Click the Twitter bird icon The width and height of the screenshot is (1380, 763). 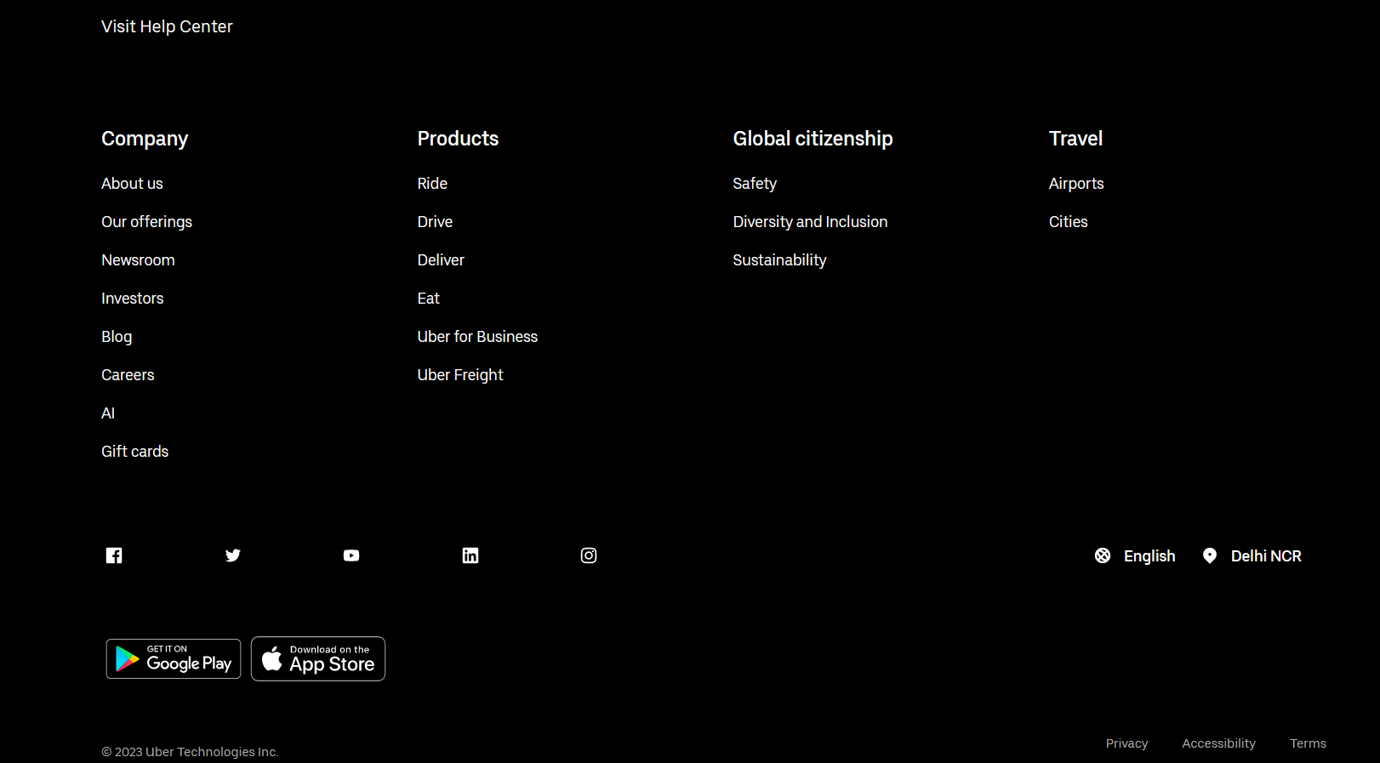pos(232,555)
